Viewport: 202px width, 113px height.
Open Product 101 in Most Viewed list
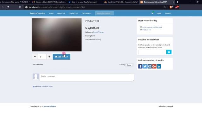[147, 30]
